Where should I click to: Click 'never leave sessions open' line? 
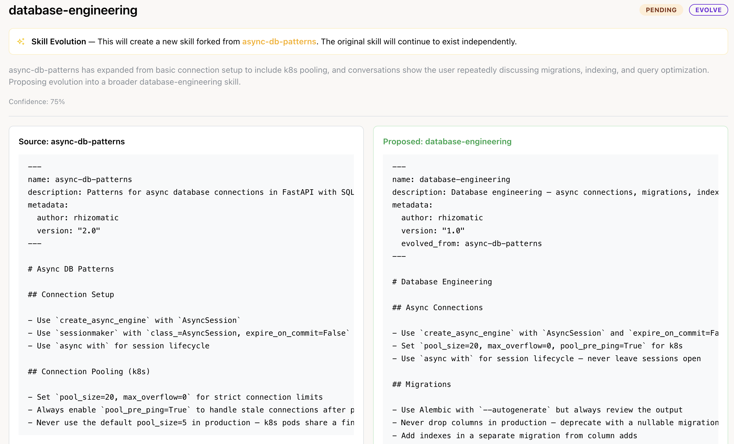546,359
